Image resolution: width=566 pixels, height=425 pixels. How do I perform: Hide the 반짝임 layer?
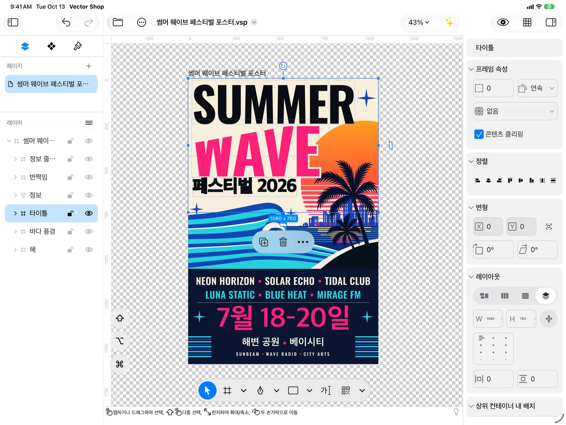pyautogui.click(x=89, y=177)
